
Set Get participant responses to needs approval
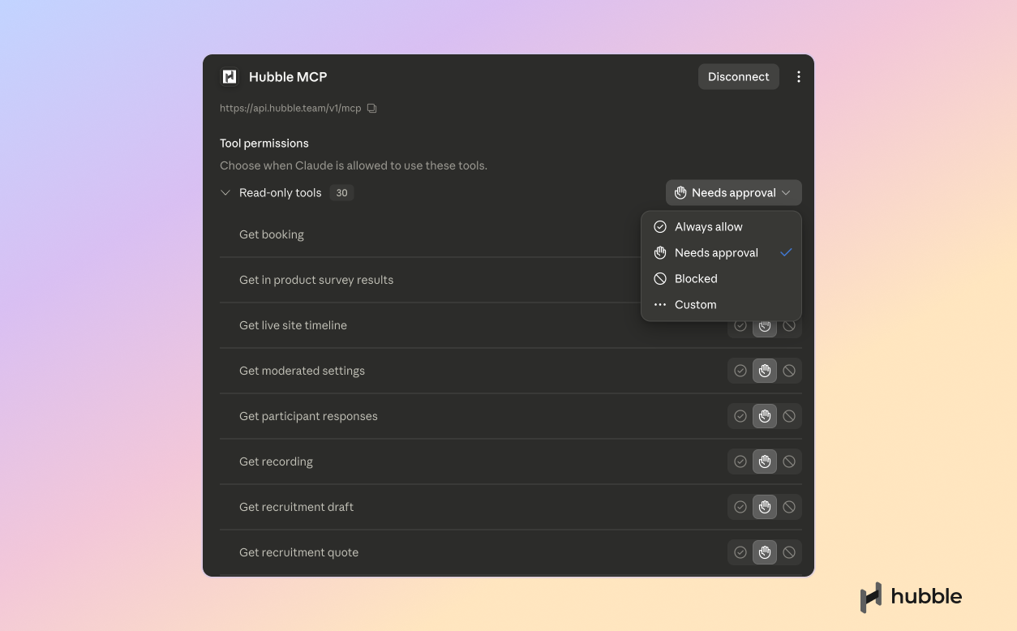[765, 416]
